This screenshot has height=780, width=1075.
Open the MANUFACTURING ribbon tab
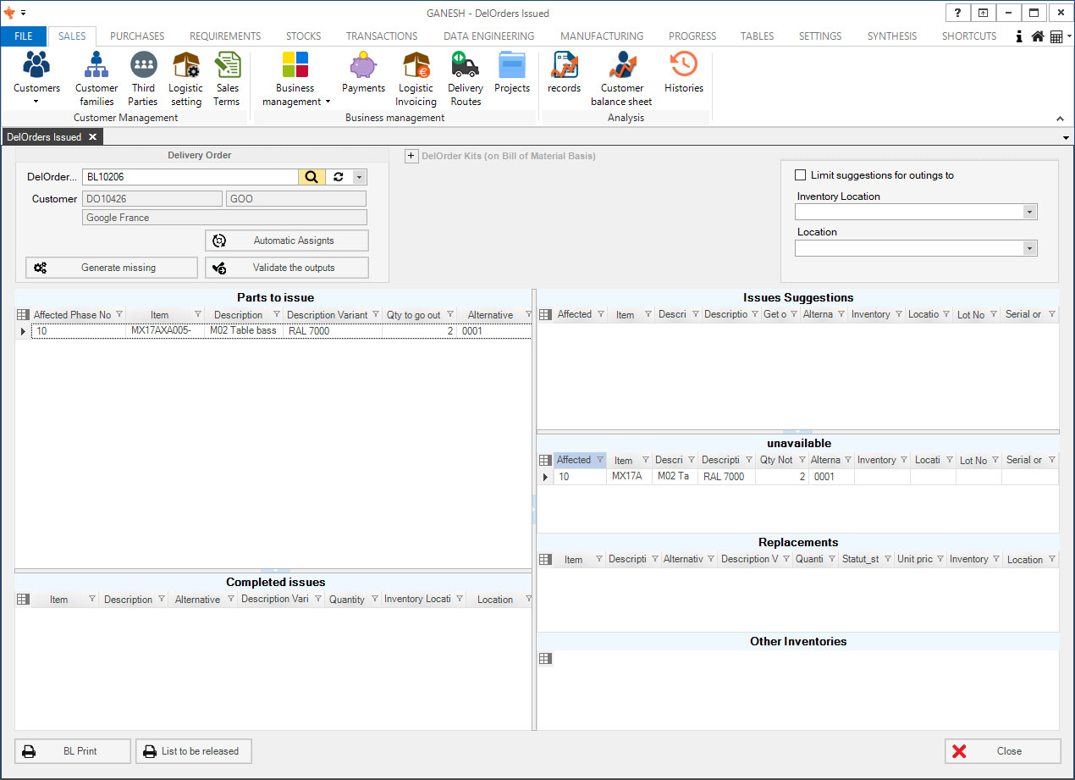tap(601, 36)
